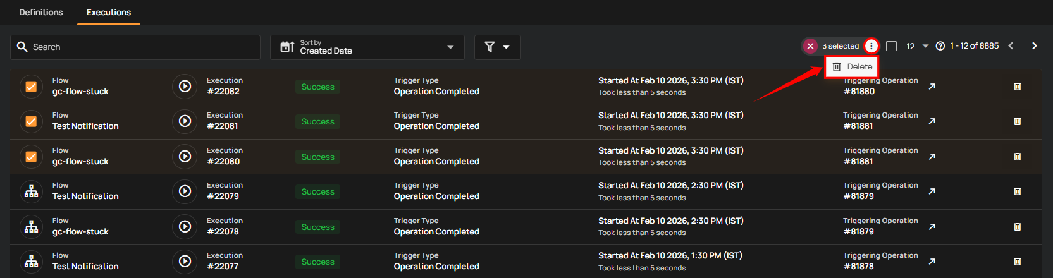Expand the filter options dropdown
The image size is (1053, 278).
[497, 47]
